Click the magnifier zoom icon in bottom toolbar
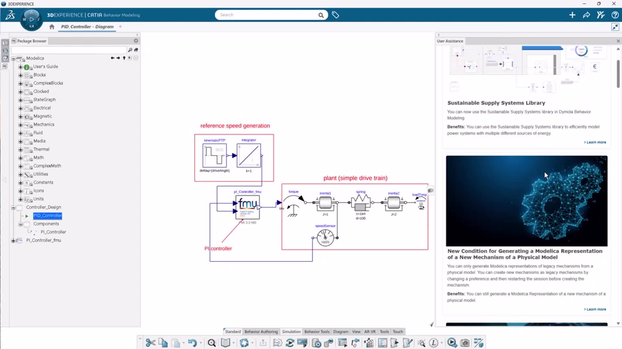Image resolution: width=622 pixels, height=349 pixels. click(212, 343)
